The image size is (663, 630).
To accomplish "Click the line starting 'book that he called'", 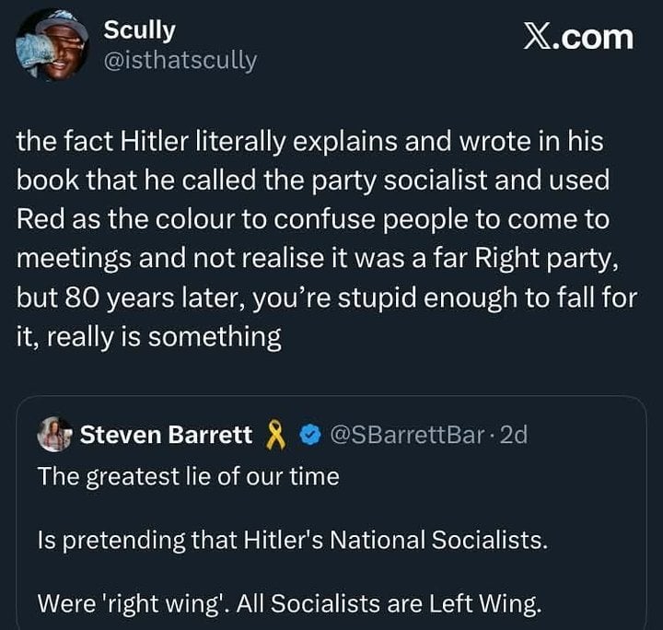I will point(312,181).
